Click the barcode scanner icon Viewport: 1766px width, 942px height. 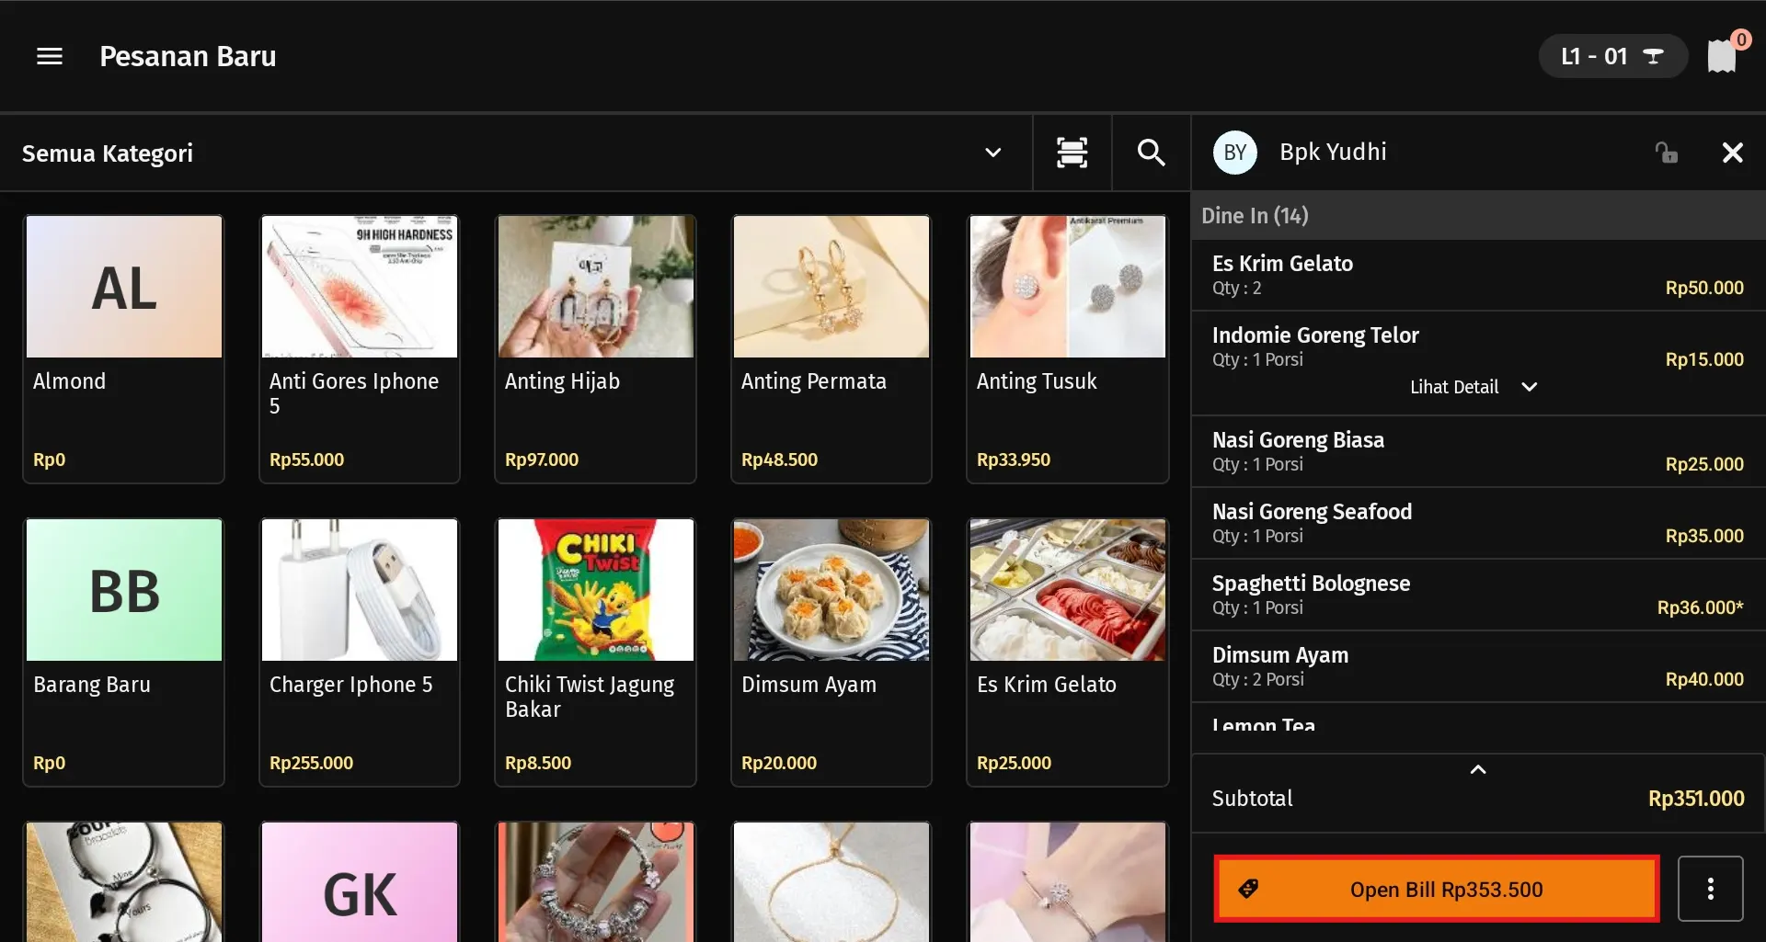pos(1072,153)
